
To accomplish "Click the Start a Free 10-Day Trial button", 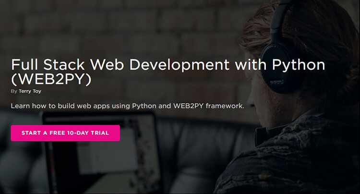I will [x=65, y=133].
